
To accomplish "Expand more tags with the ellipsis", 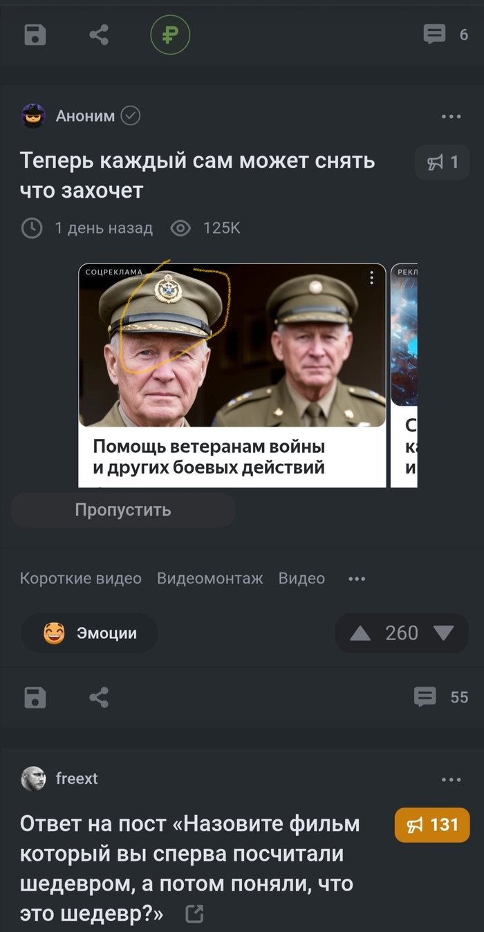I will (357, 579).
